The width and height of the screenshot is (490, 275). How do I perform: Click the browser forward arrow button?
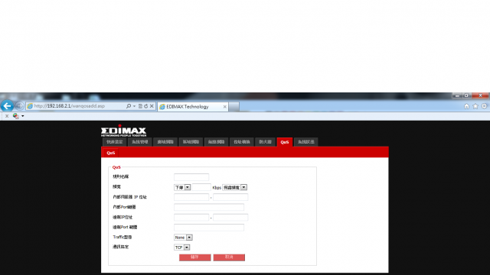click(19, 106)
